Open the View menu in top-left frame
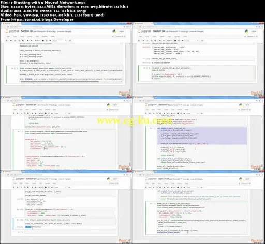 22,37
